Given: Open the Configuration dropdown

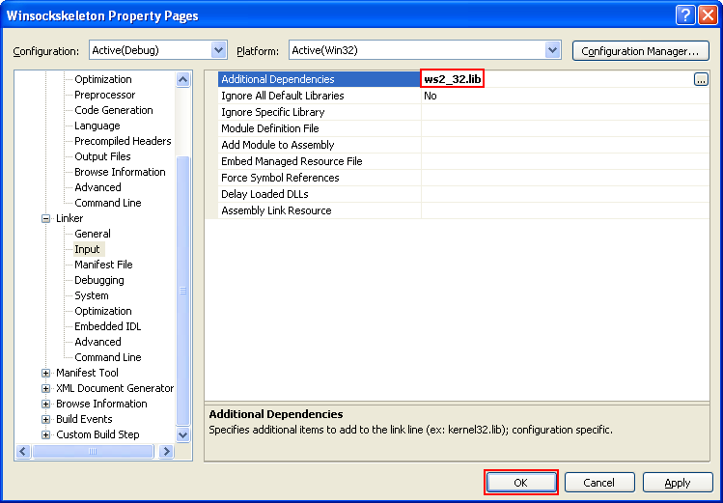Looking at the screenshot, I should coord(218,50).
